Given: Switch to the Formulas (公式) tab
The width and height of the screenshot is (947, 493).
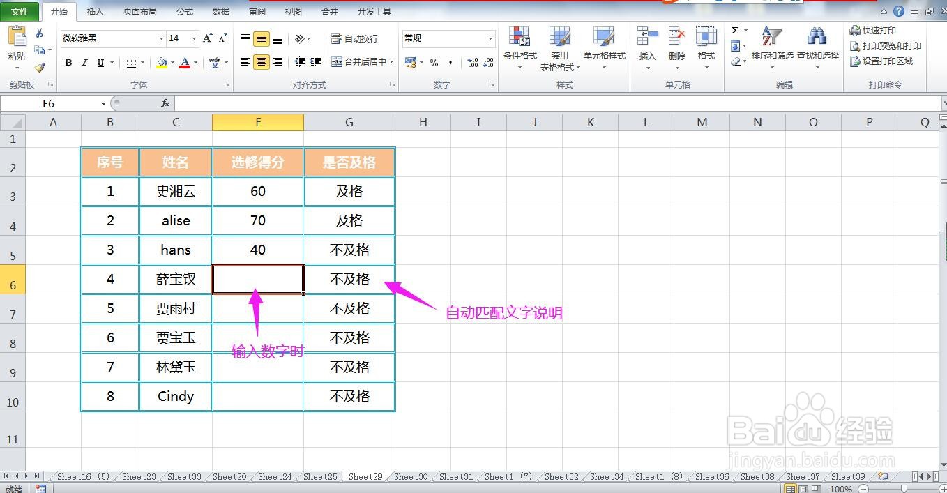Looking at the screenshot, I should pos(185,12).
